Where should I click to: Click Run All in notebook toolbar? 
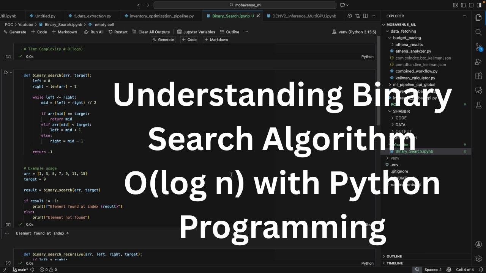[94, 32]
